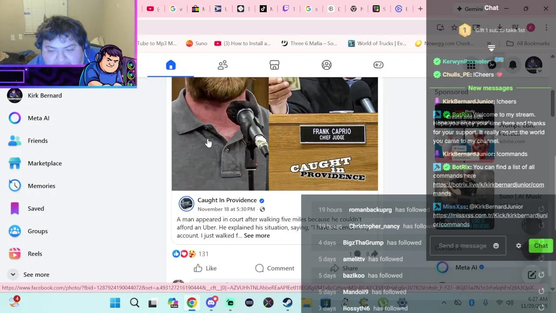Open the Gaming controller tab in top nav
Viewport: 556px width, 313px height.
tap(378, 65)
